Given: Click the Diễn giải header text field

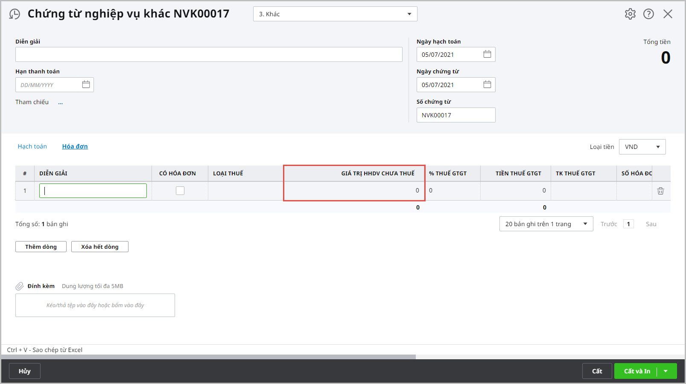Looking at the screenshot, I should coord(209,55).
